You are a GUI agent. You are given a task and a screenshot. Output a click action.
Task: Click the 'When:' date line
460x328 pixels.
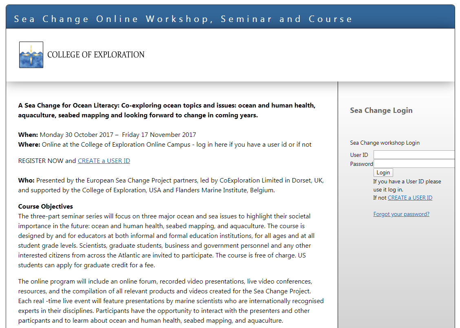point(107,135)
